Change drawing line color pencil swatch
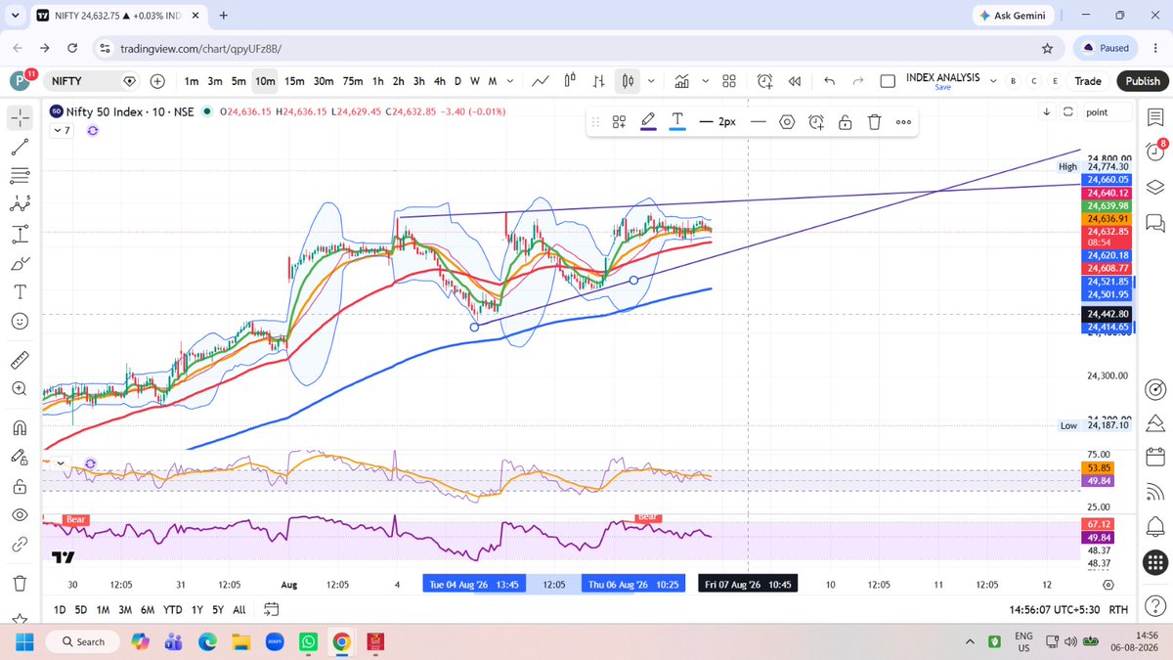The width and height of the screenshot is (1173, 660). 648,122
